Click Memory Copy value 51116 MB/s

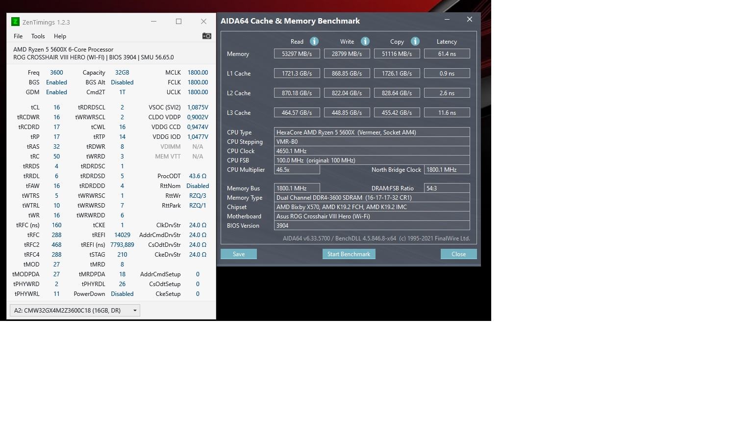tap(397, 53)
